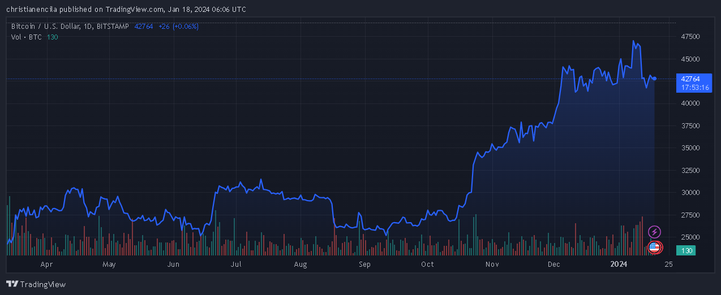The height and width of the screenshot is (295, 721).
Task: Click the 25000 price axis label
Action: click(x=690, y=237)
